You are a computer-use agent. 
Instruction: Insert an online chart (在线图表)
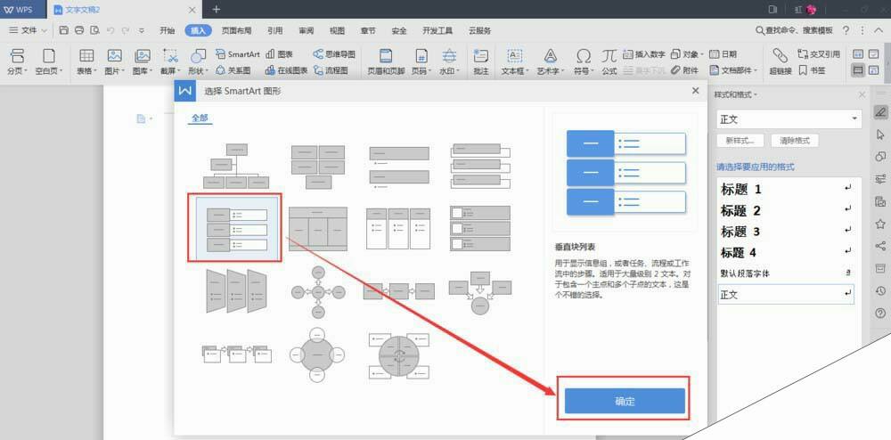click(286, 71)
